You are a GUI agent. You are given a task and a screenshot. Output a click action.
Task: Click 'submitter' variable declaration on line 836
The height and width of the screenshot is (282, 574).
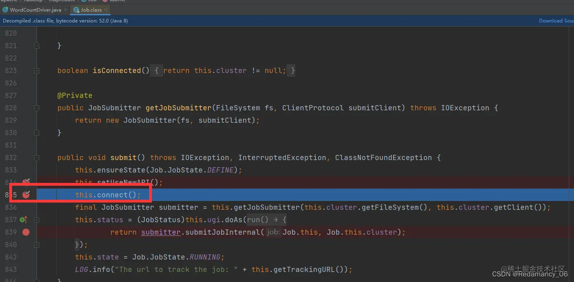pos(179,207)
